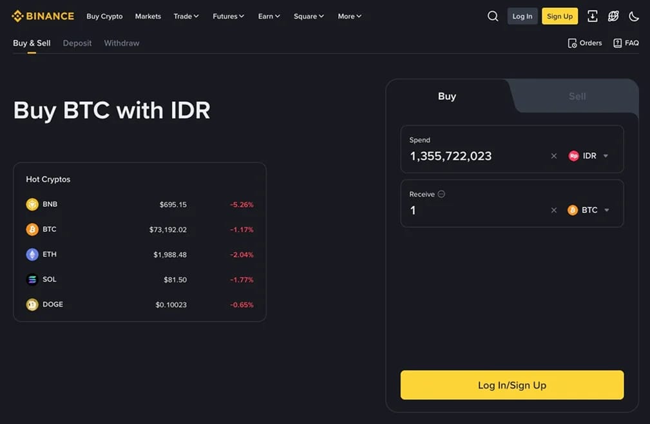Click the DOGE price $0.10023
Viewport: 650px width, 424px height.
(171, 305)
